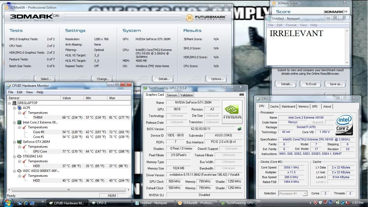The height and width of the screenshot is (207, 368).
Task: Click the Notepad text area containing IRRELEVANT
Action: pos(306,46)
